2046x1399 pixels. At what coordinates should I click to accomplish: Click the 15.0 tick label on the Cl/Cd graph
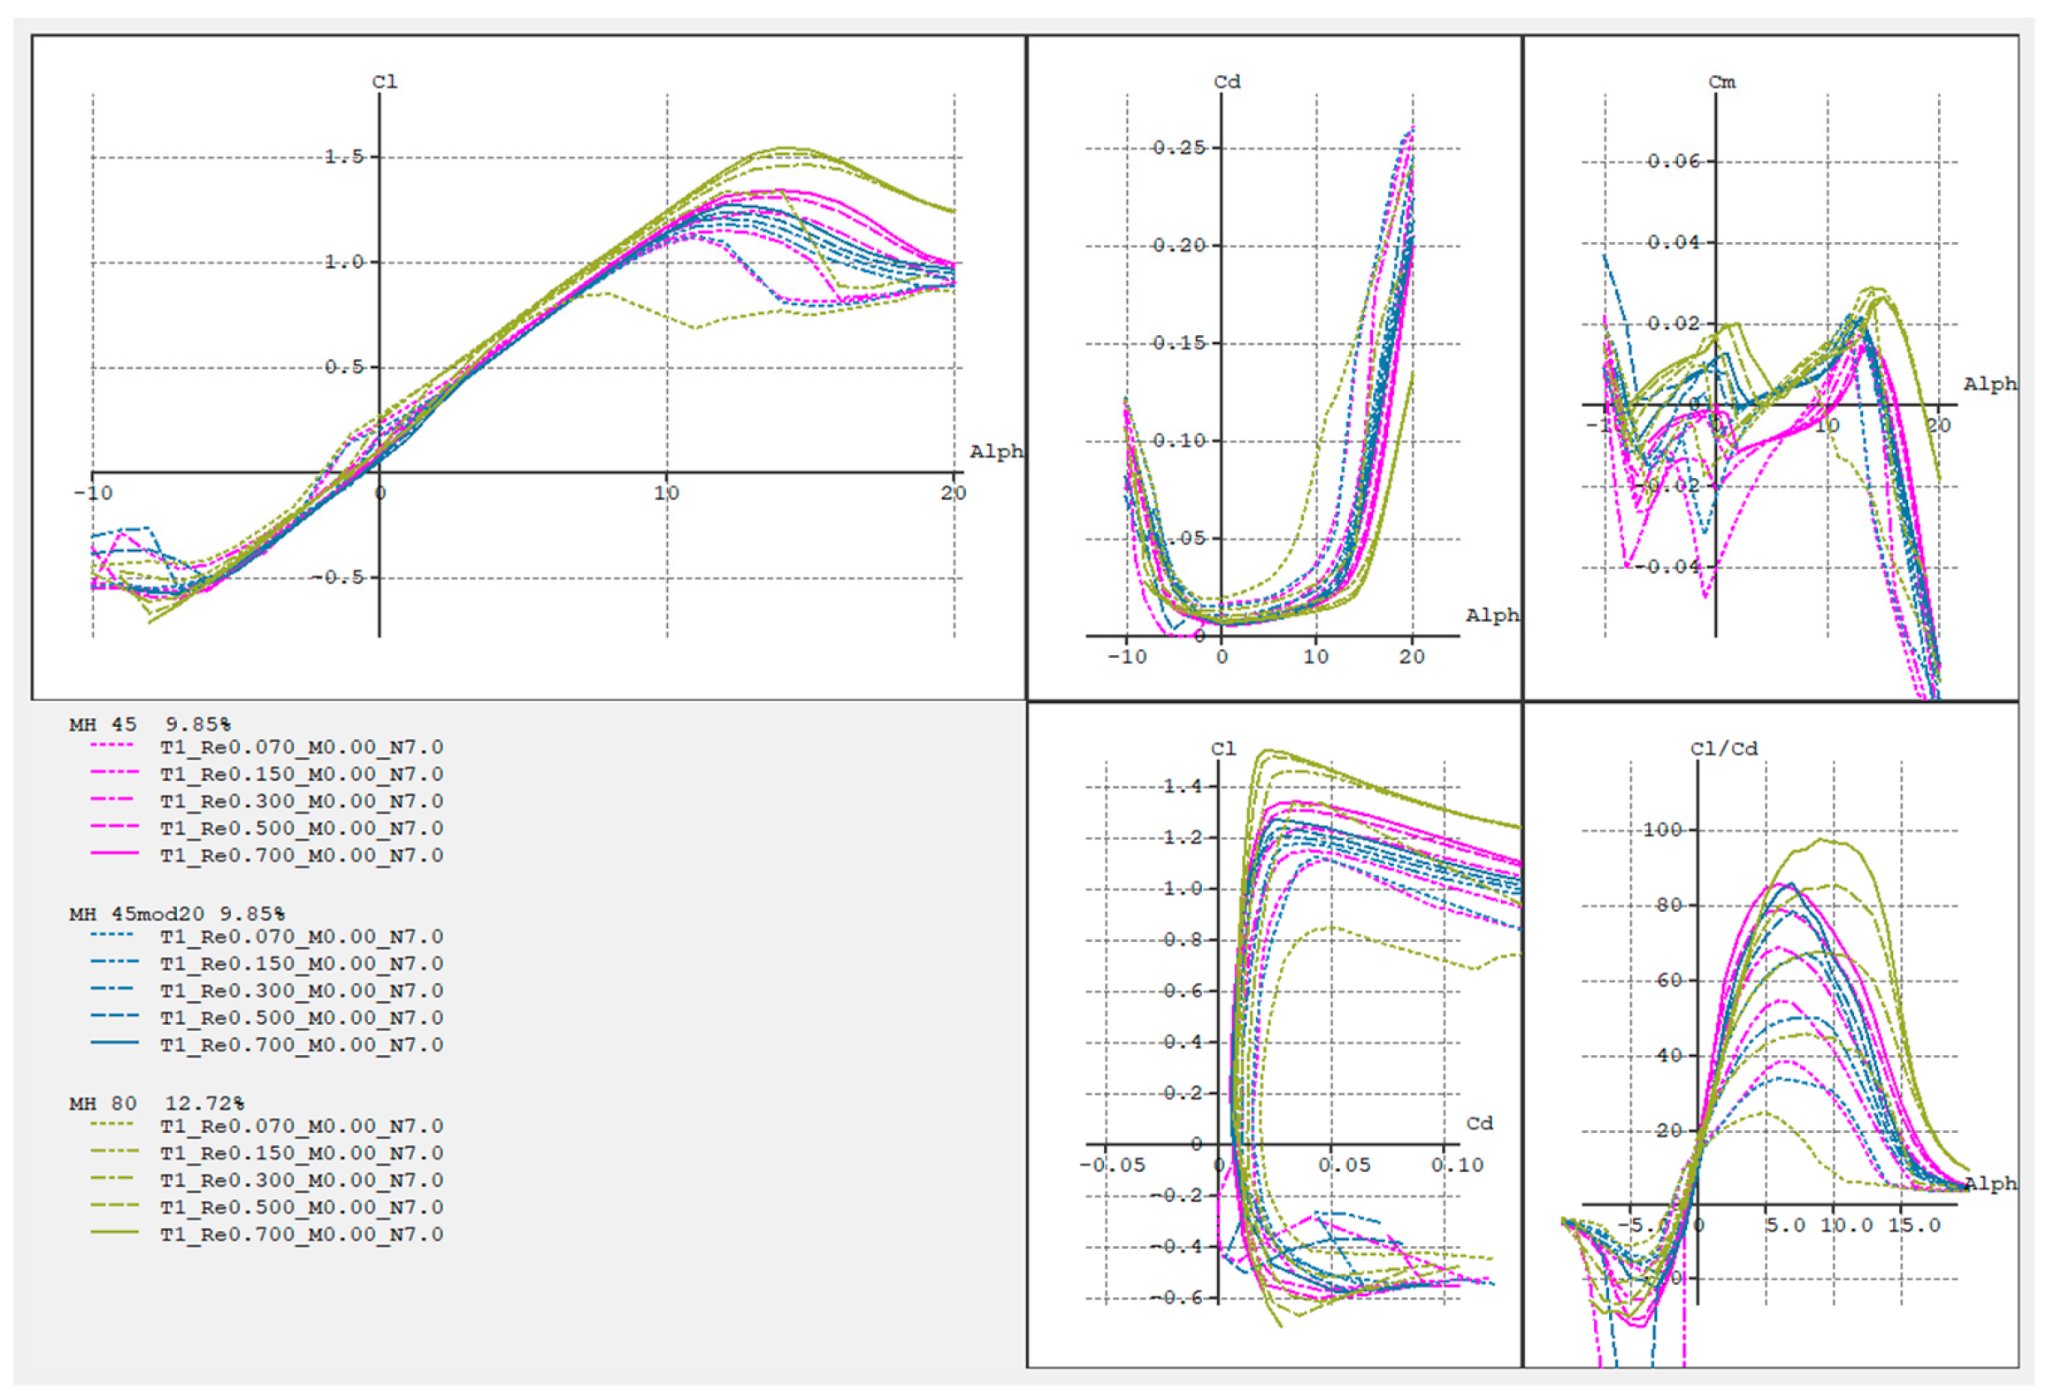tap(1914, 1226)
